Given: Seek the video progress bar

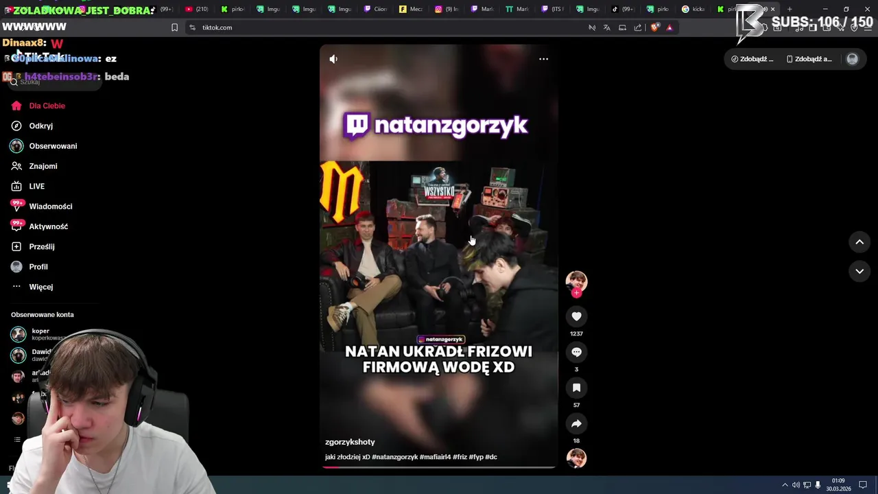Looking at the screenshot, I should pyautogui.click(x=438, y=467).
